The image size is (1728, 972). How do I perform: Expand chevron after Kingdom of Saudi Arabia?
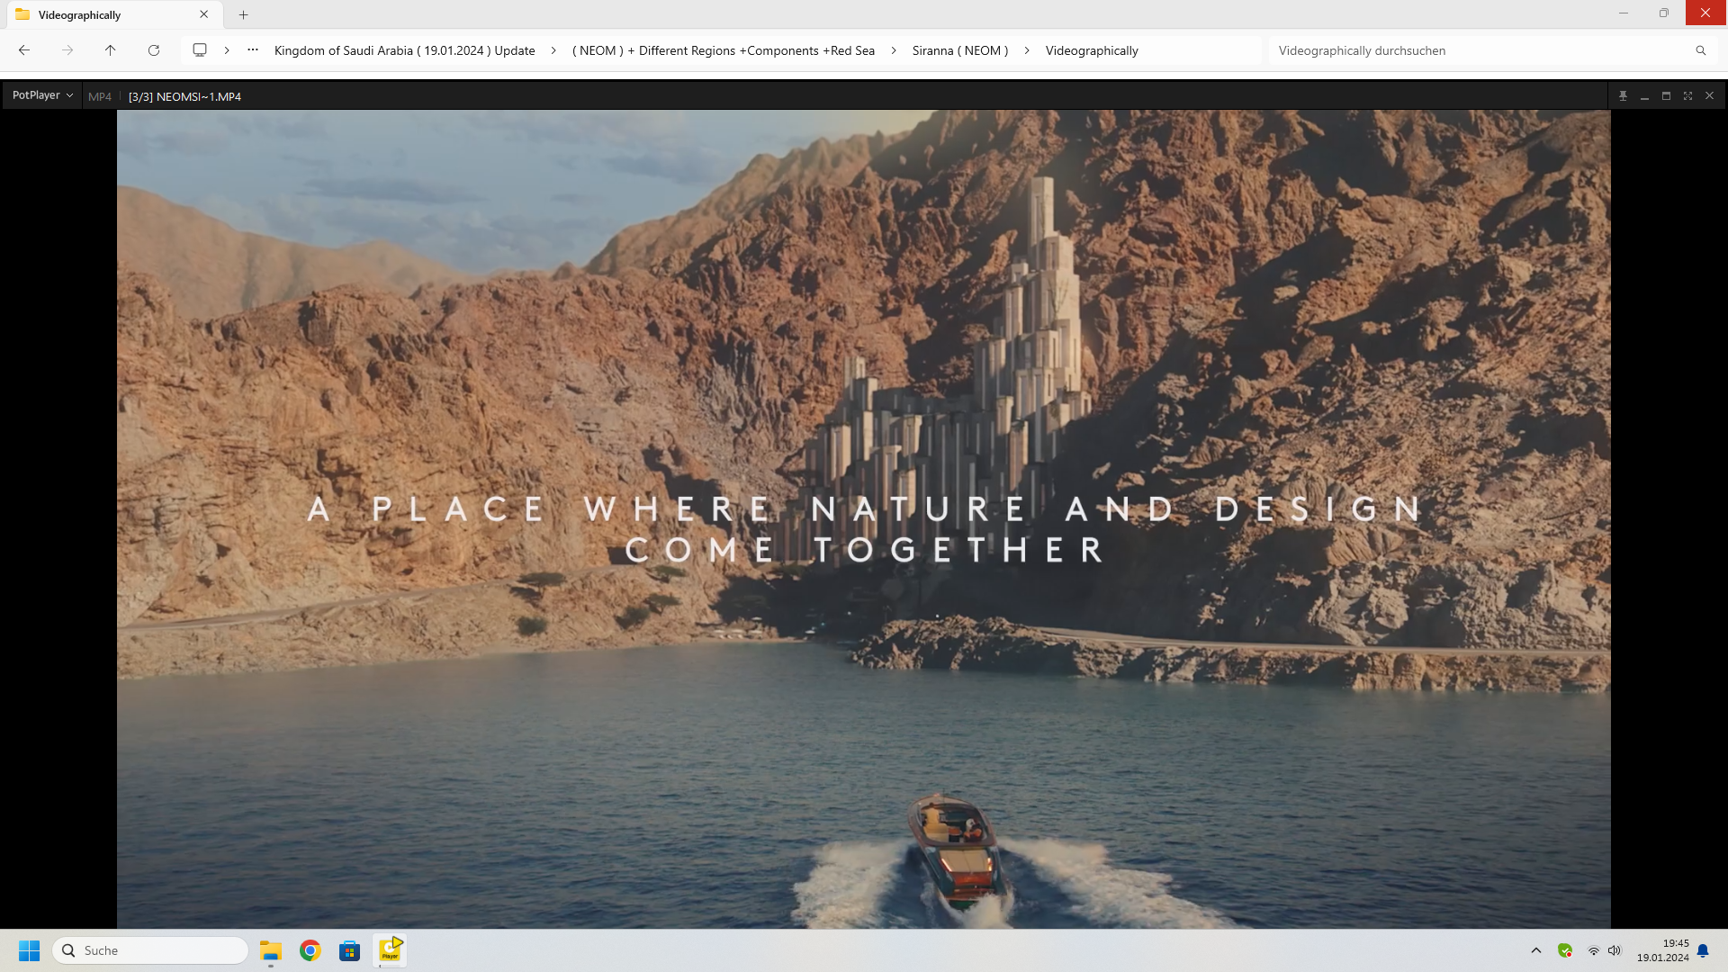[x=553, y=50]
